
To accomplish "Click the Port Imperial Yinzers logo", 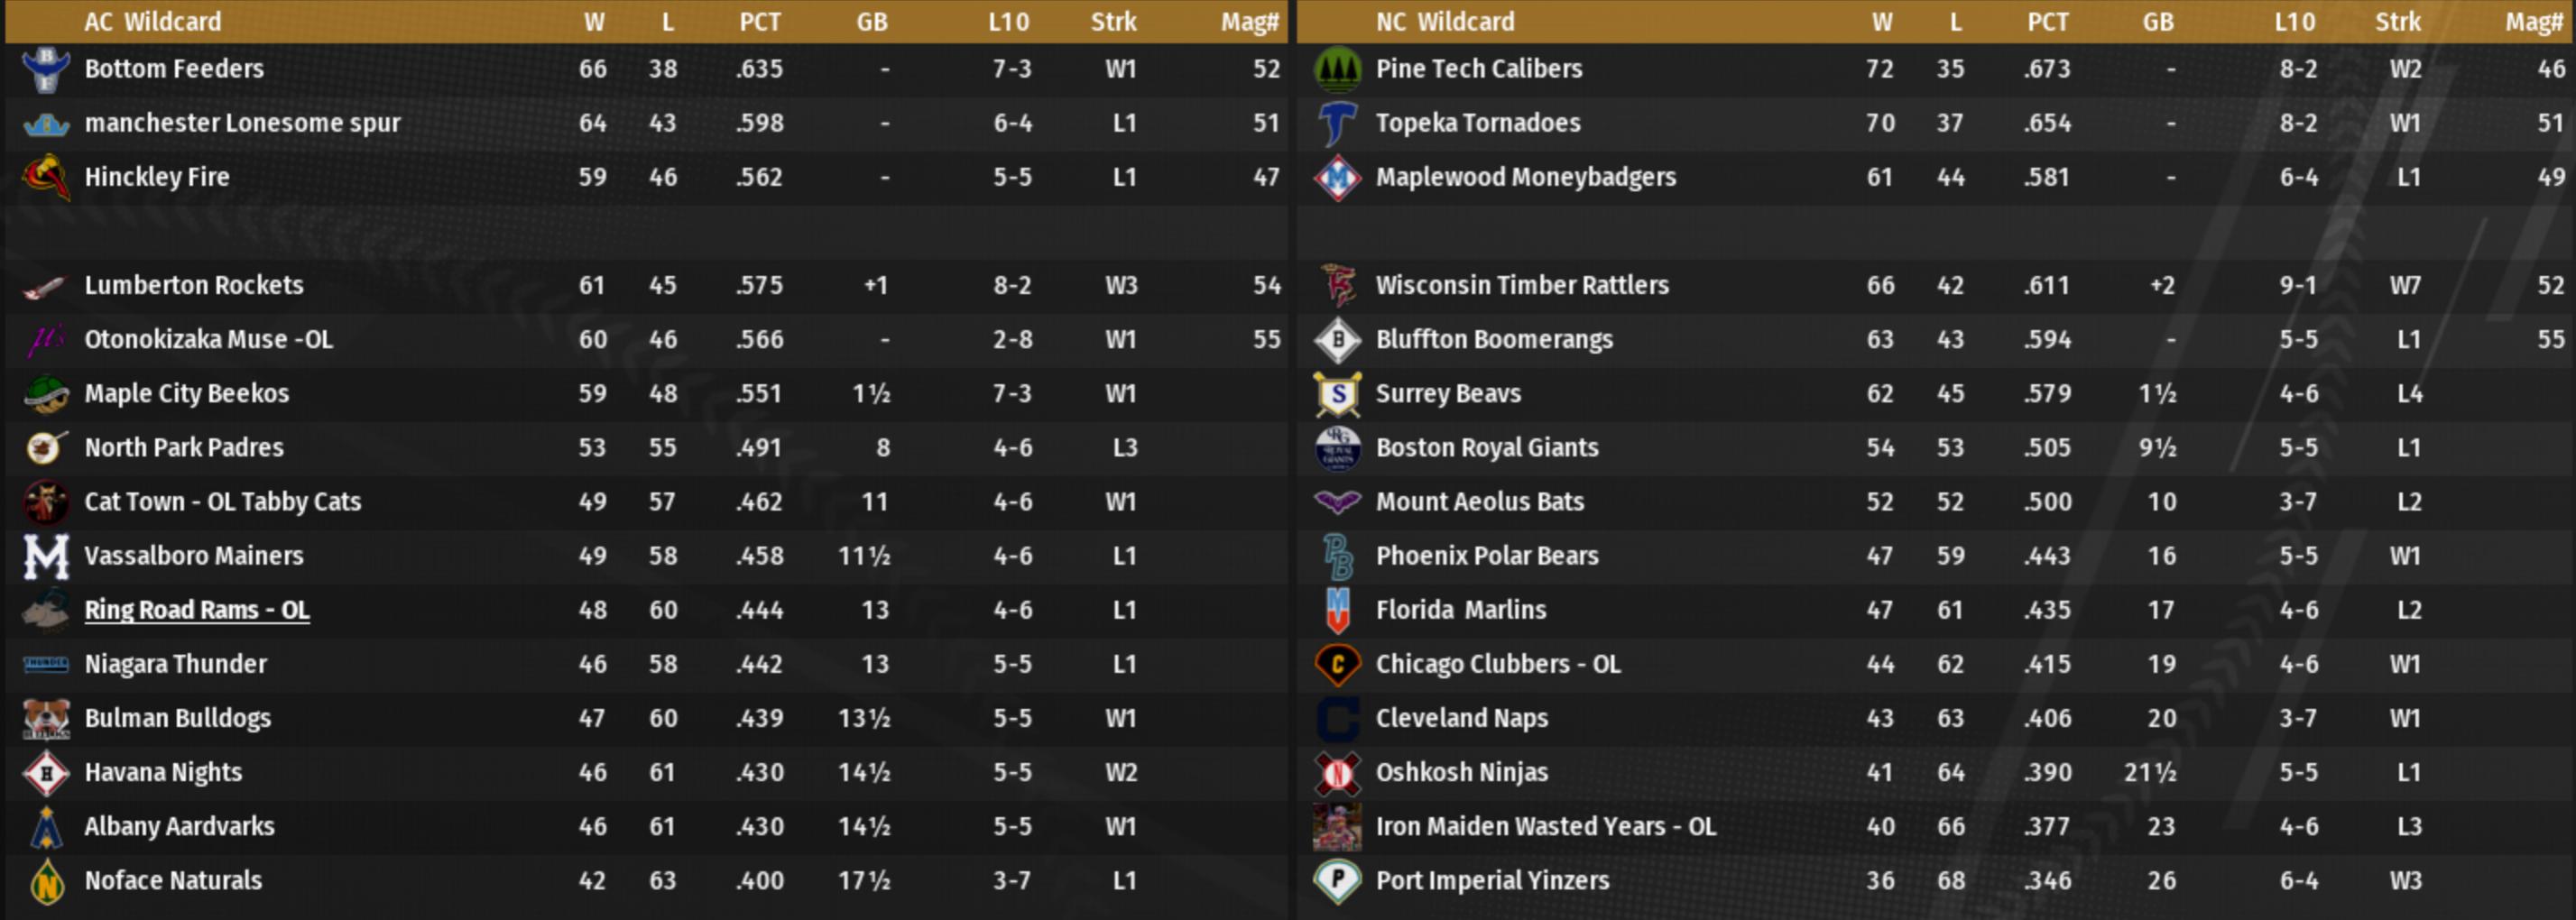I will [1338, 881].
